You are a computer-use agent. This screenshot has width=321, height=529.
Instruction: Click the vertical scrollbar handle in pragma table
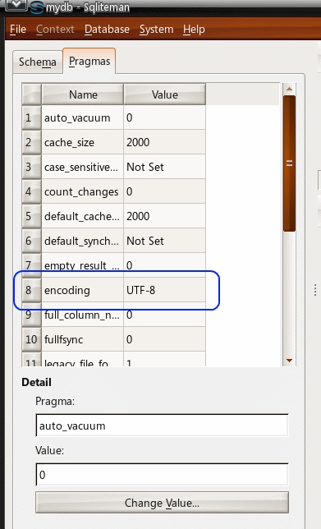coord(289,163)
